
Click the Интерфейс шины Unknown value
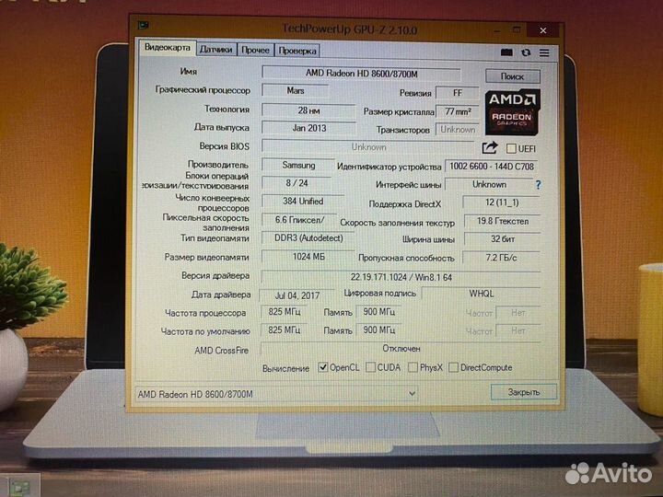[489, 185]
